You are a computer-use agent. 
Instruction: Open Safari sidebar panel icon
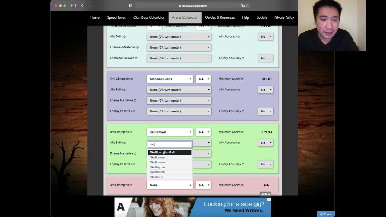pyautogui.click(x=73, y=5)
